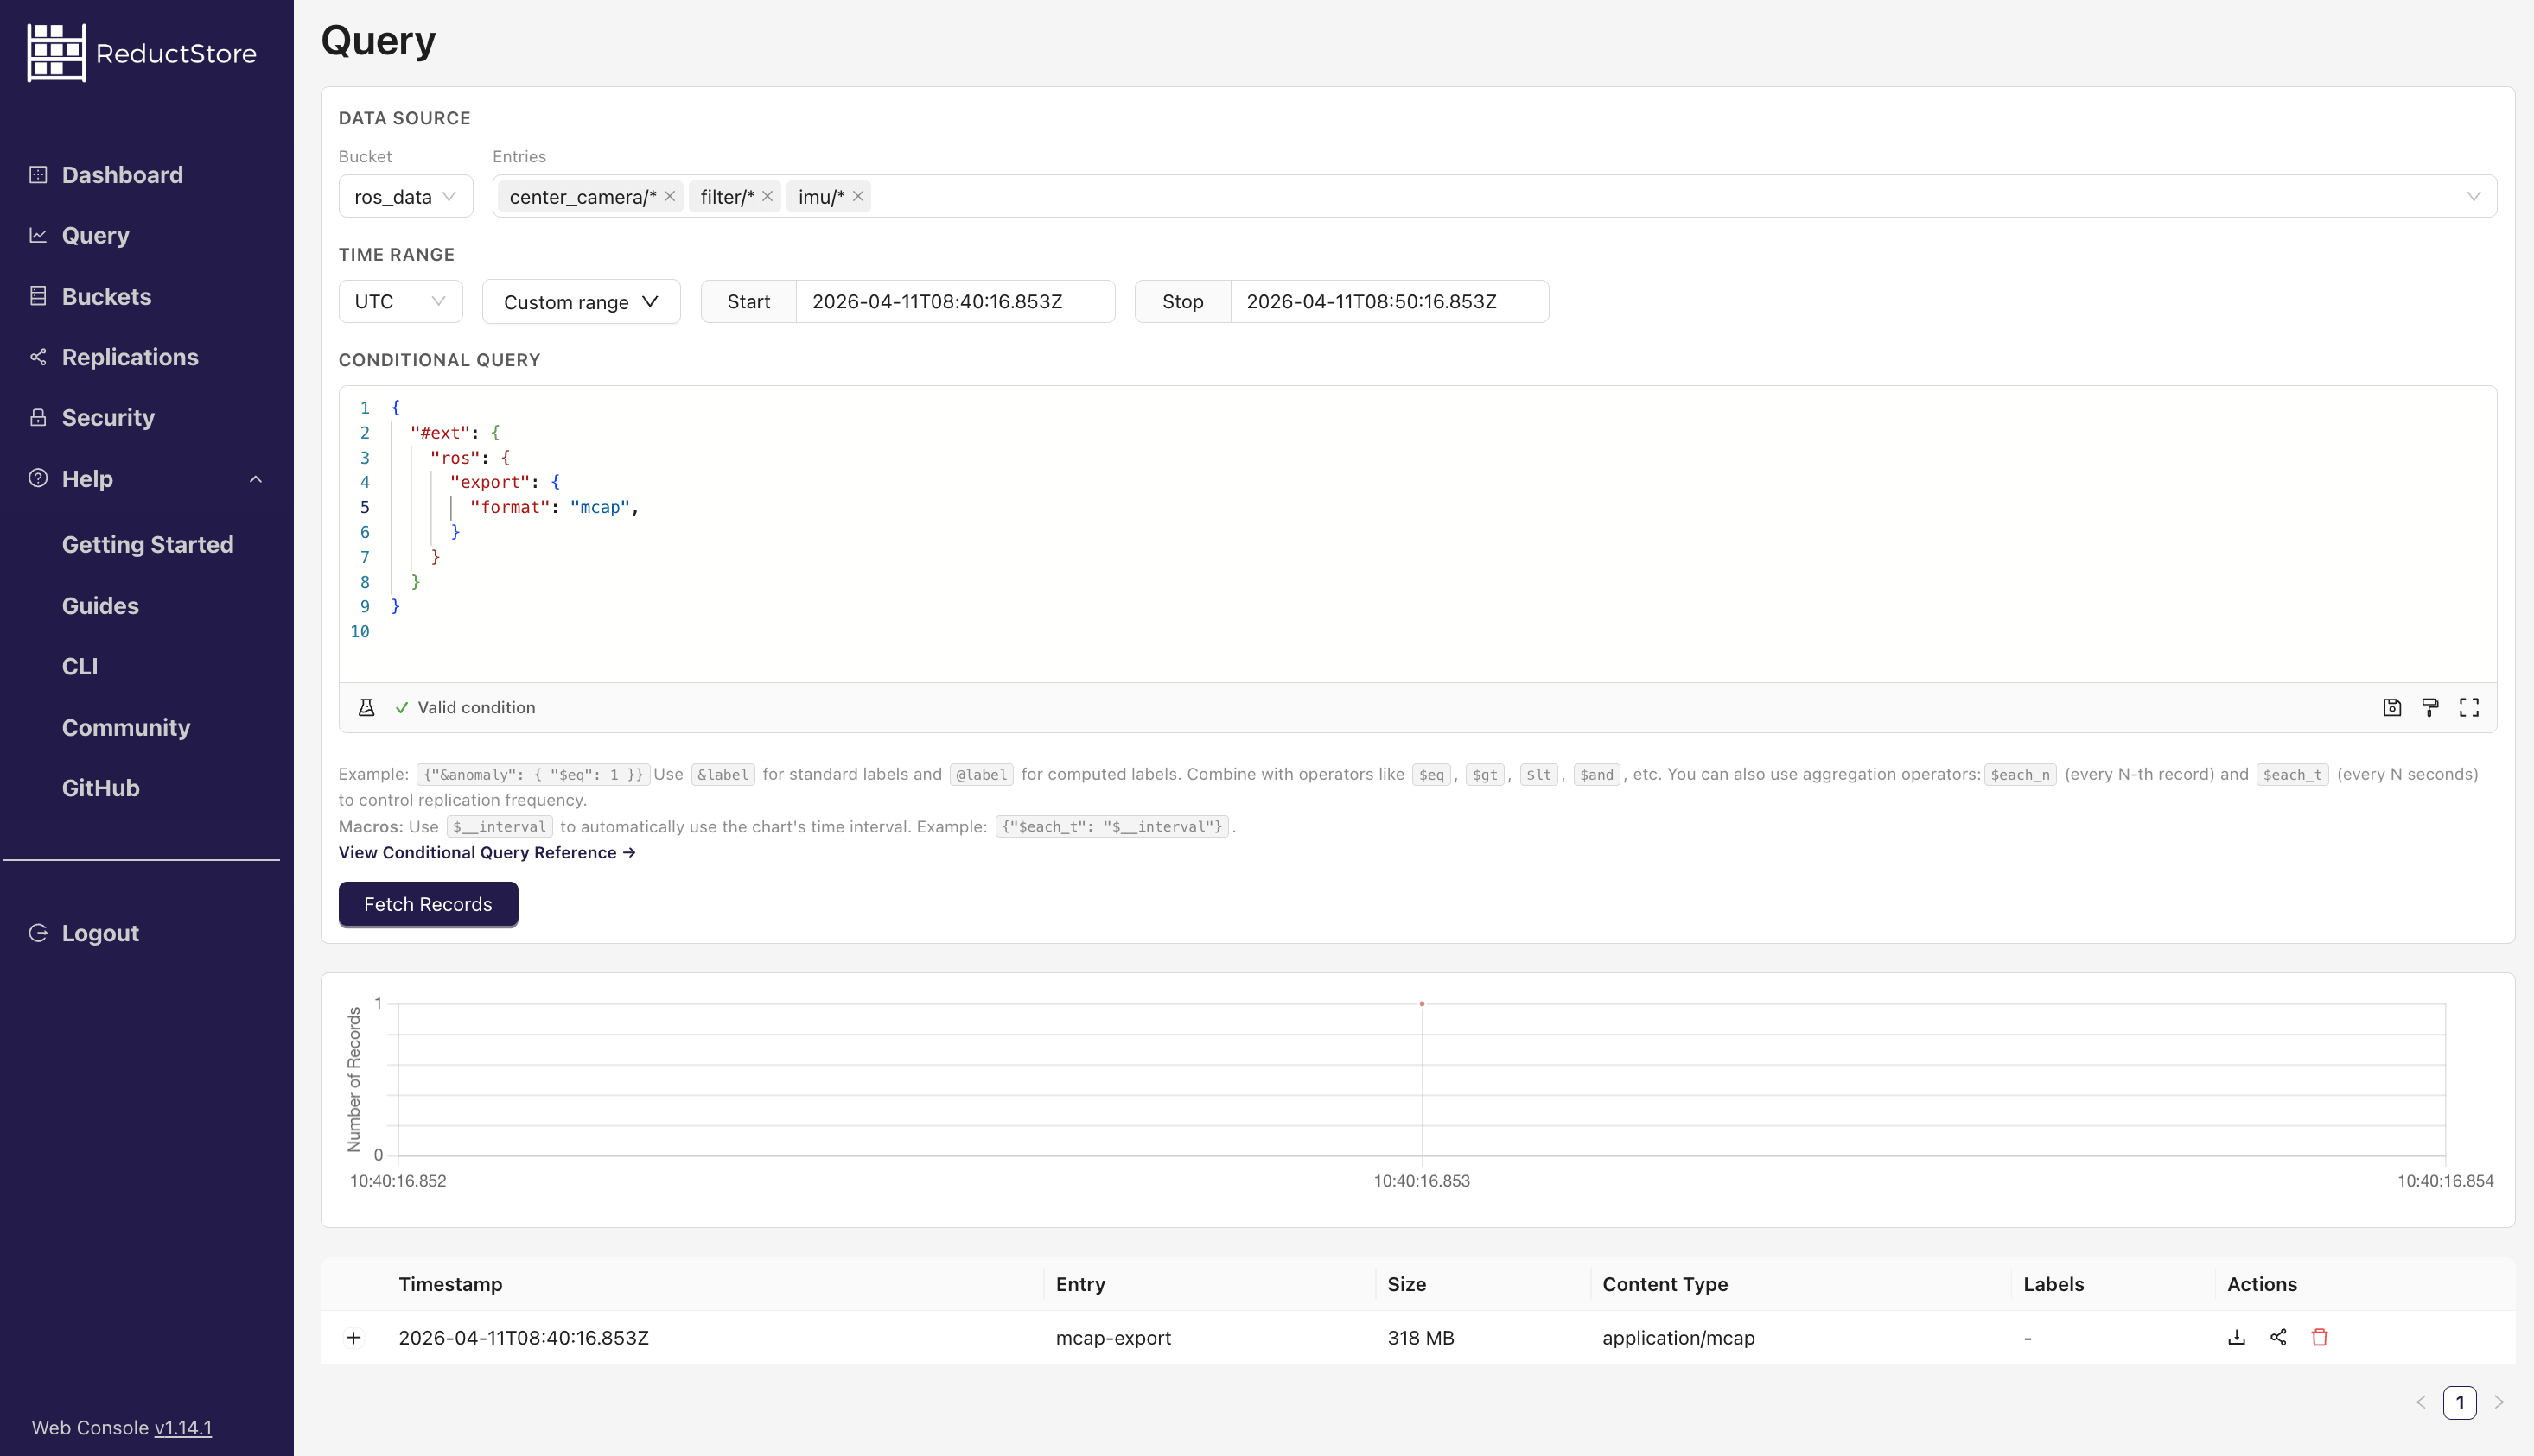
Task: Open the UTC timezone dropdown
Action: [x=400, y=301]
